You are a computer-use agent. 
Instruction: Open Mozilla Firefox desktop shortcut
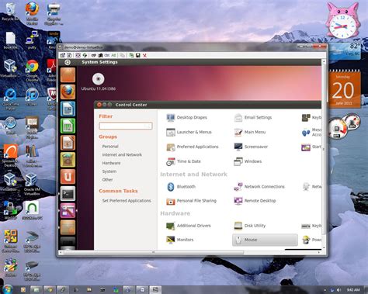(32, 14)
